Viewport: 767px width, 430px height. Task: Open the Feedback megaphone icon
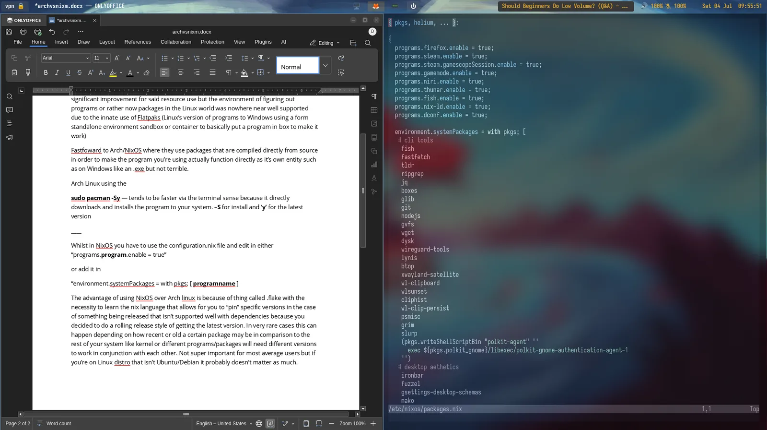[9, 137]
